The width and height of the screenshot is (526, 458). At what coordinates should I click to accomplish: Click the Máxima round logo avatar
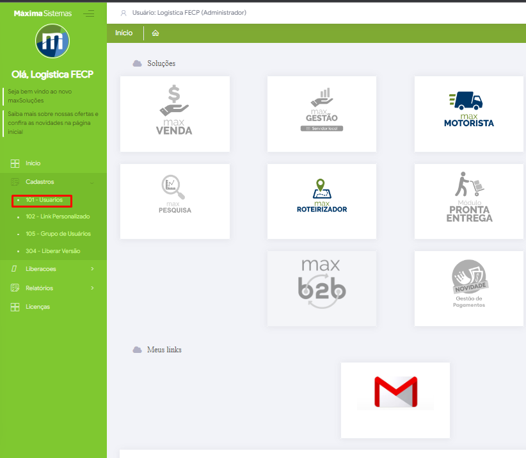point(52,41)
